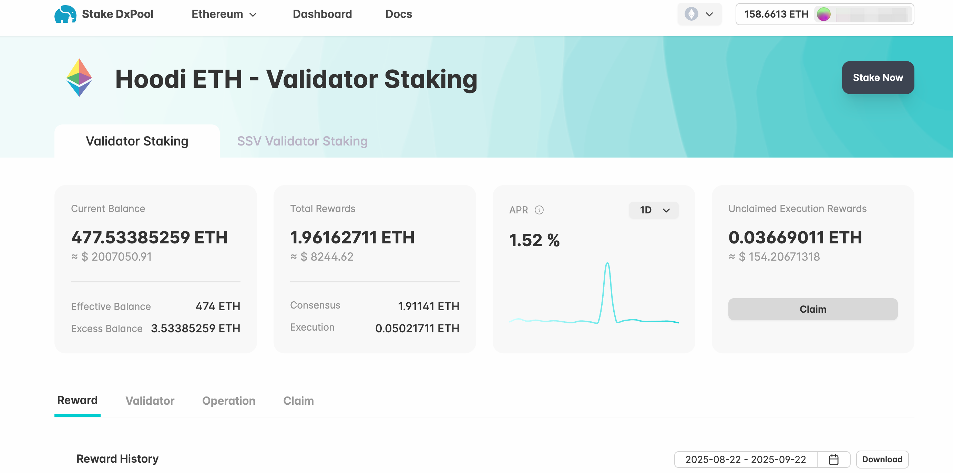
Task: Open the Operation tab
Action: click(x=228, y=401)
